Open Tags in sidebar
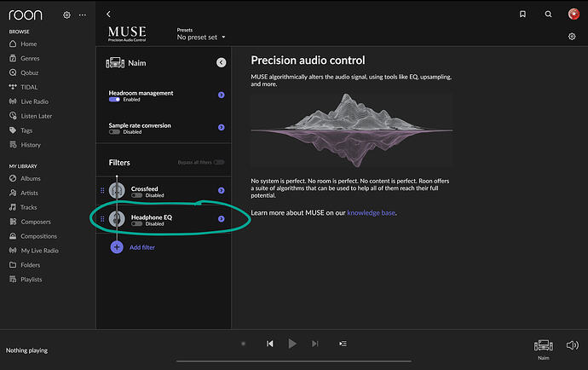588x370 pixels. coord(21,130)
